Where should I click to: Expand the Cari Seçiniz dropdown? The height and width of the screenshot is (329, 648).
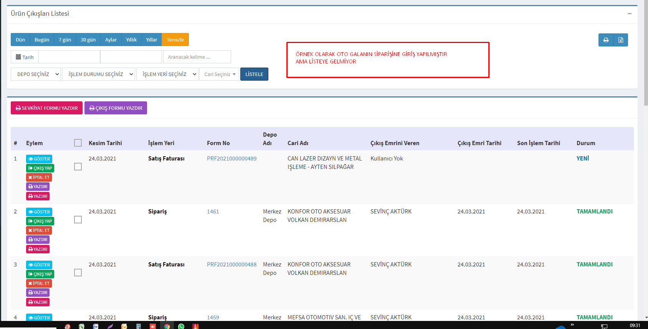(219, 74)
